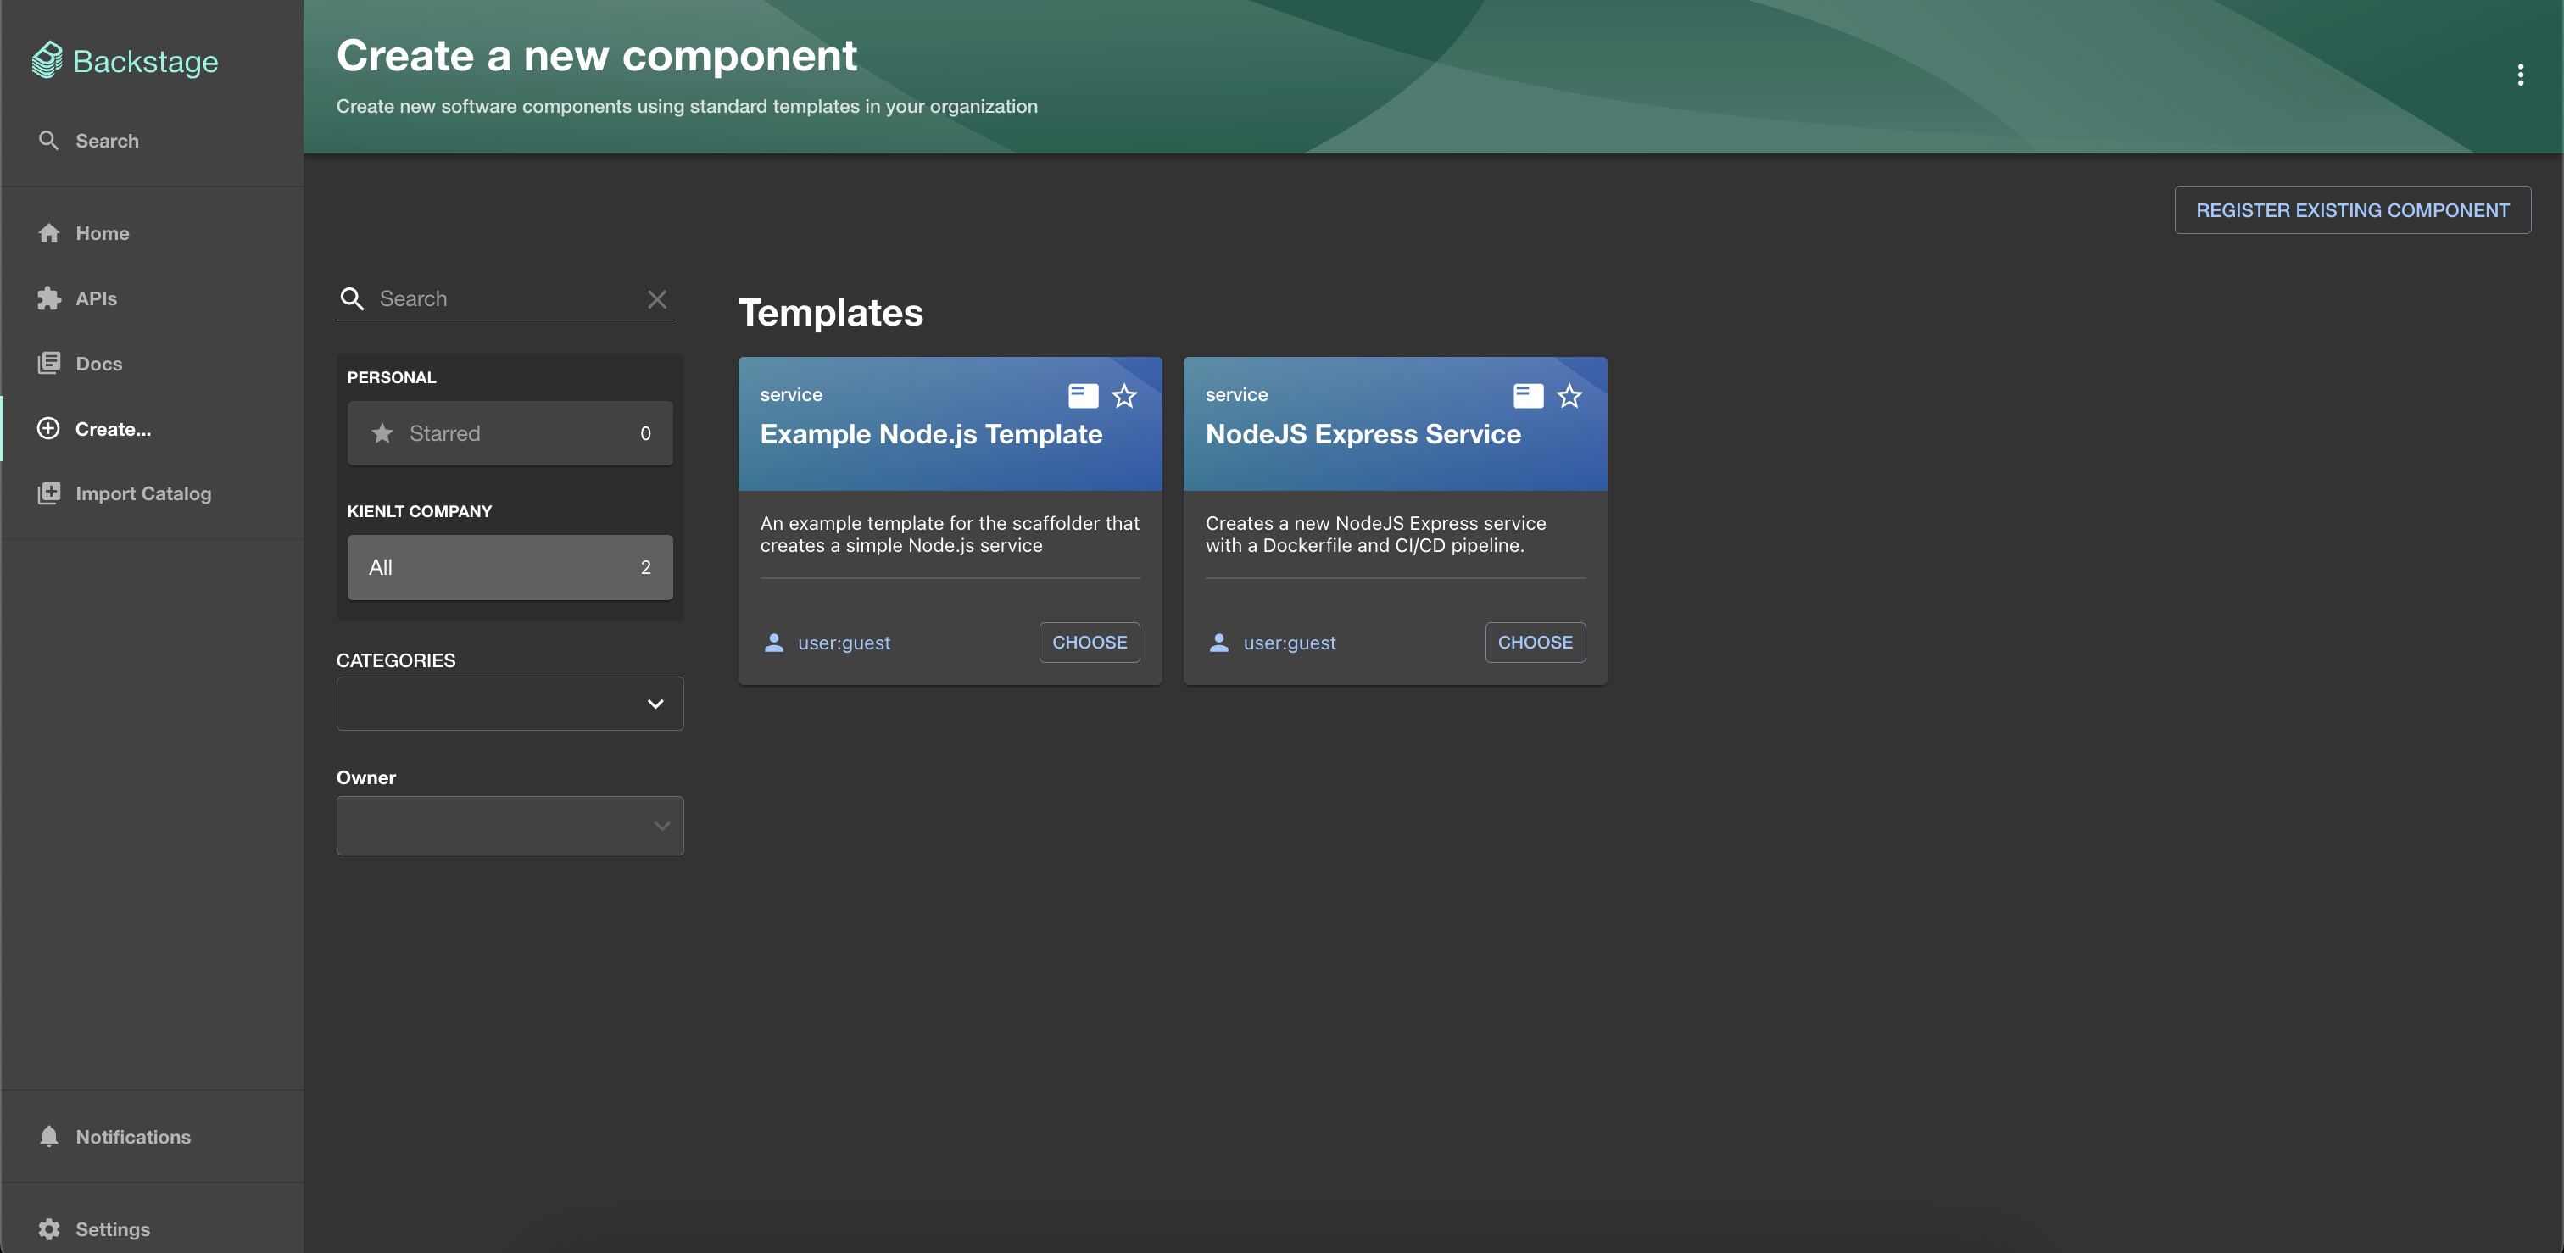Navigate to Docs in sidebar

[98, 363]
